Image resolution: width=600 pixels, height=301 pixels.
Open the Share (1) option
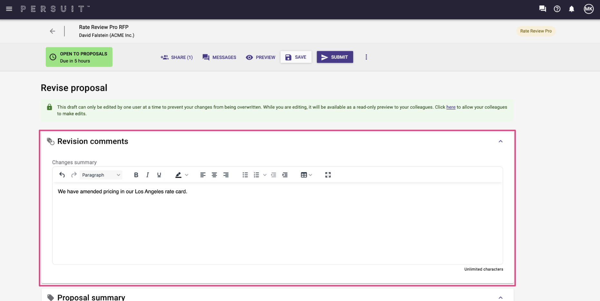pos(177,57)
